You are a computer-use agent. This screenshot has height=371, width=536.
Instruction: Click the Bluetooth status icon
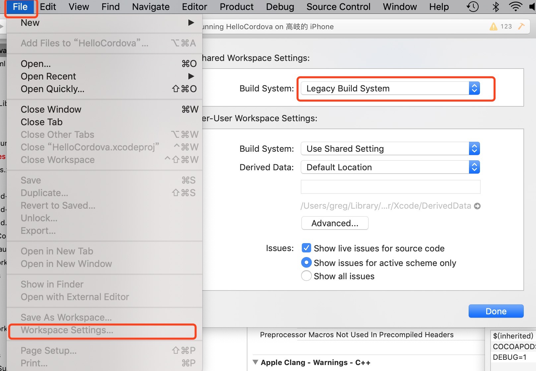click(496, 7)
